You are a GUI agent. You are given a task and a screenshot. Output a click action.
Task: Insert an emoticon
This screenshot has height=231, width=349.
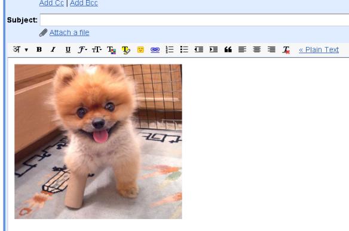[140, 50]
